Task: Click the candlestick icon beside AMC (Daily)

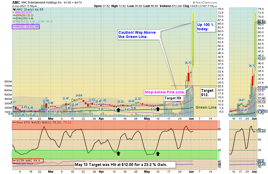Action: point(14,9)
